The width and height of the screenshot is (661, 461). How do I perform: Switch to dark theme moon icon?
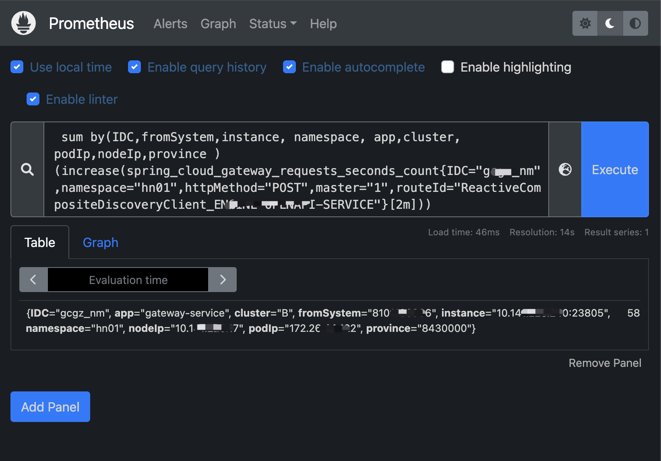tap(610, 23)
